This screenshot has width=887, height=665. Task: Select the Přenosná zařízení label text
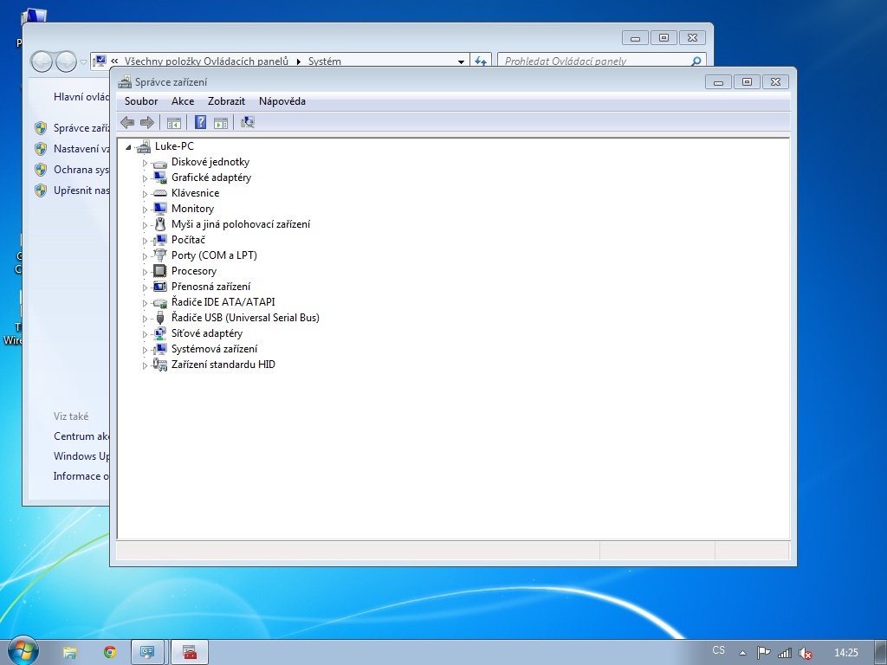point(211,287)
